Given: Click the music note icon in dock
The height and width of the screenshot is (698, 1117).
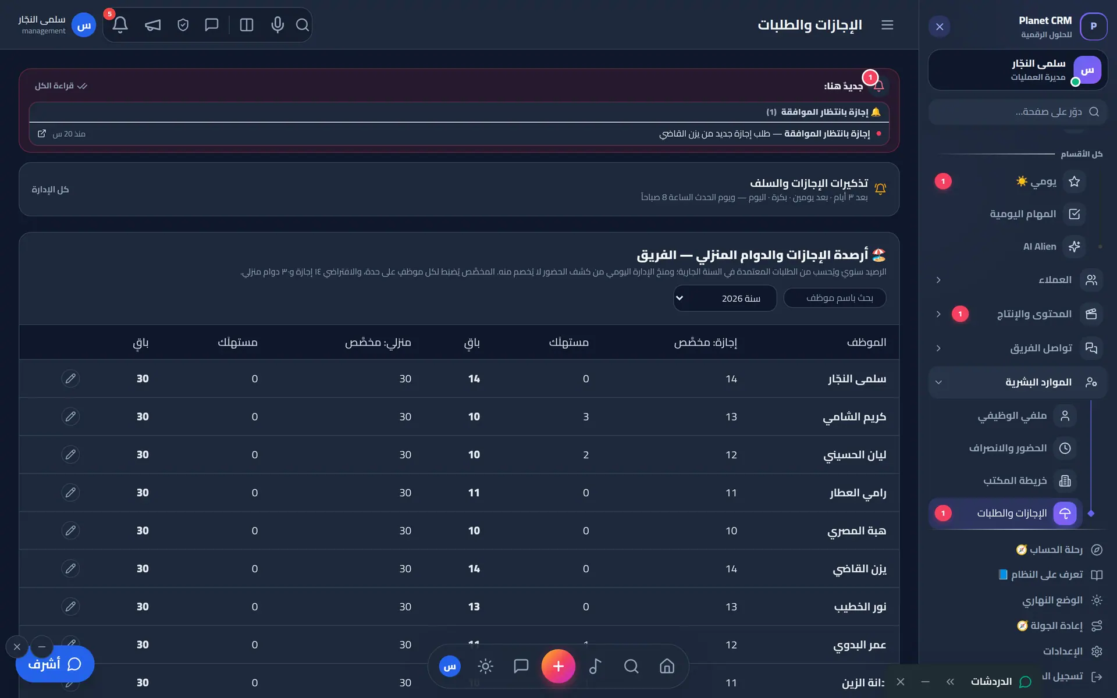Looking at the screenshot, I should [x=595, y=666].
